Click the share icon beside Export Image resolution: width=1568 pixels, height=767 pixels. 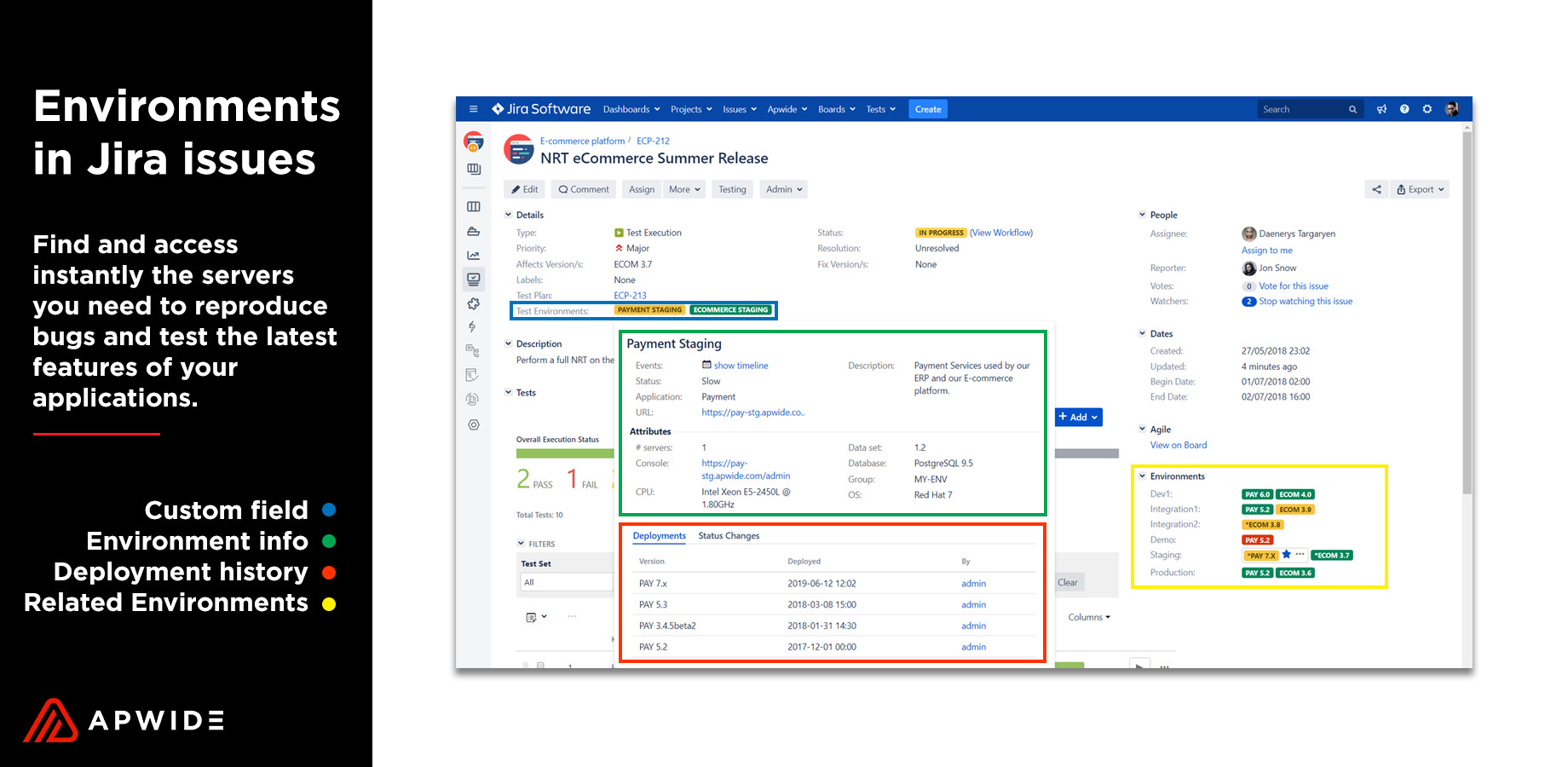pos(1376,188)
